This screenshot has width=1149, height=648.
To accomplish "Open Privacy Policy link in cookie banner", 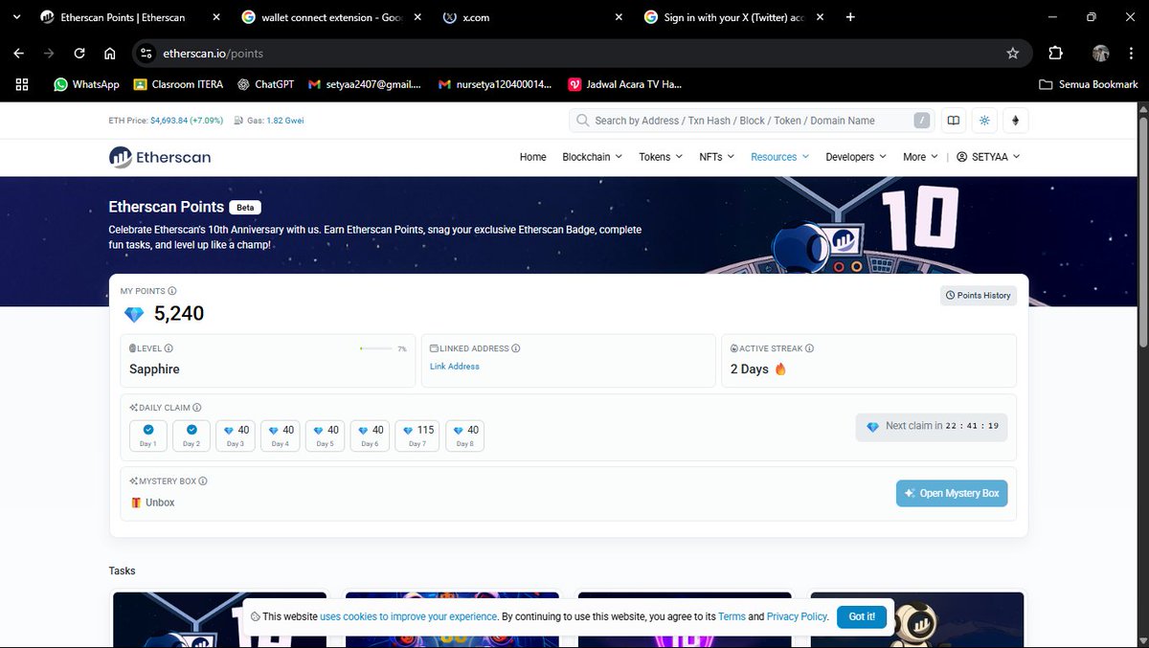I will pos(797,616).
